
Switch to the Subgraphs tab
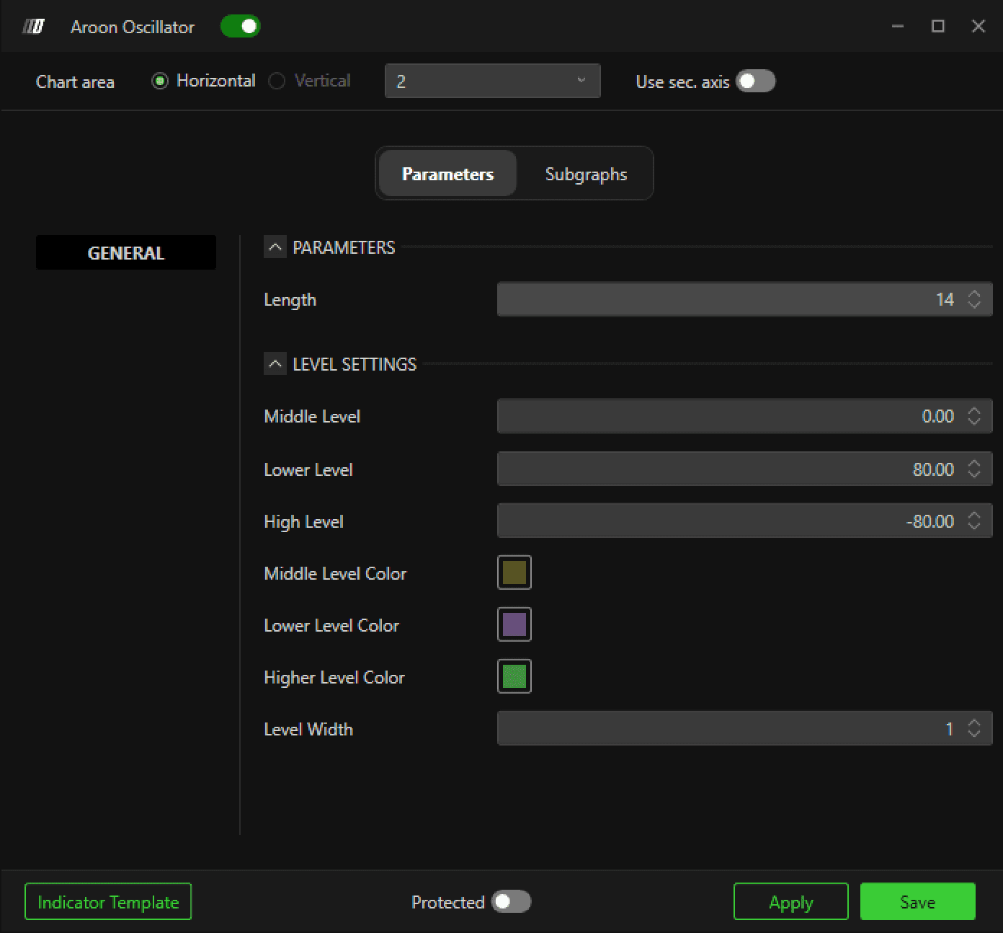[x=586, y=174]
